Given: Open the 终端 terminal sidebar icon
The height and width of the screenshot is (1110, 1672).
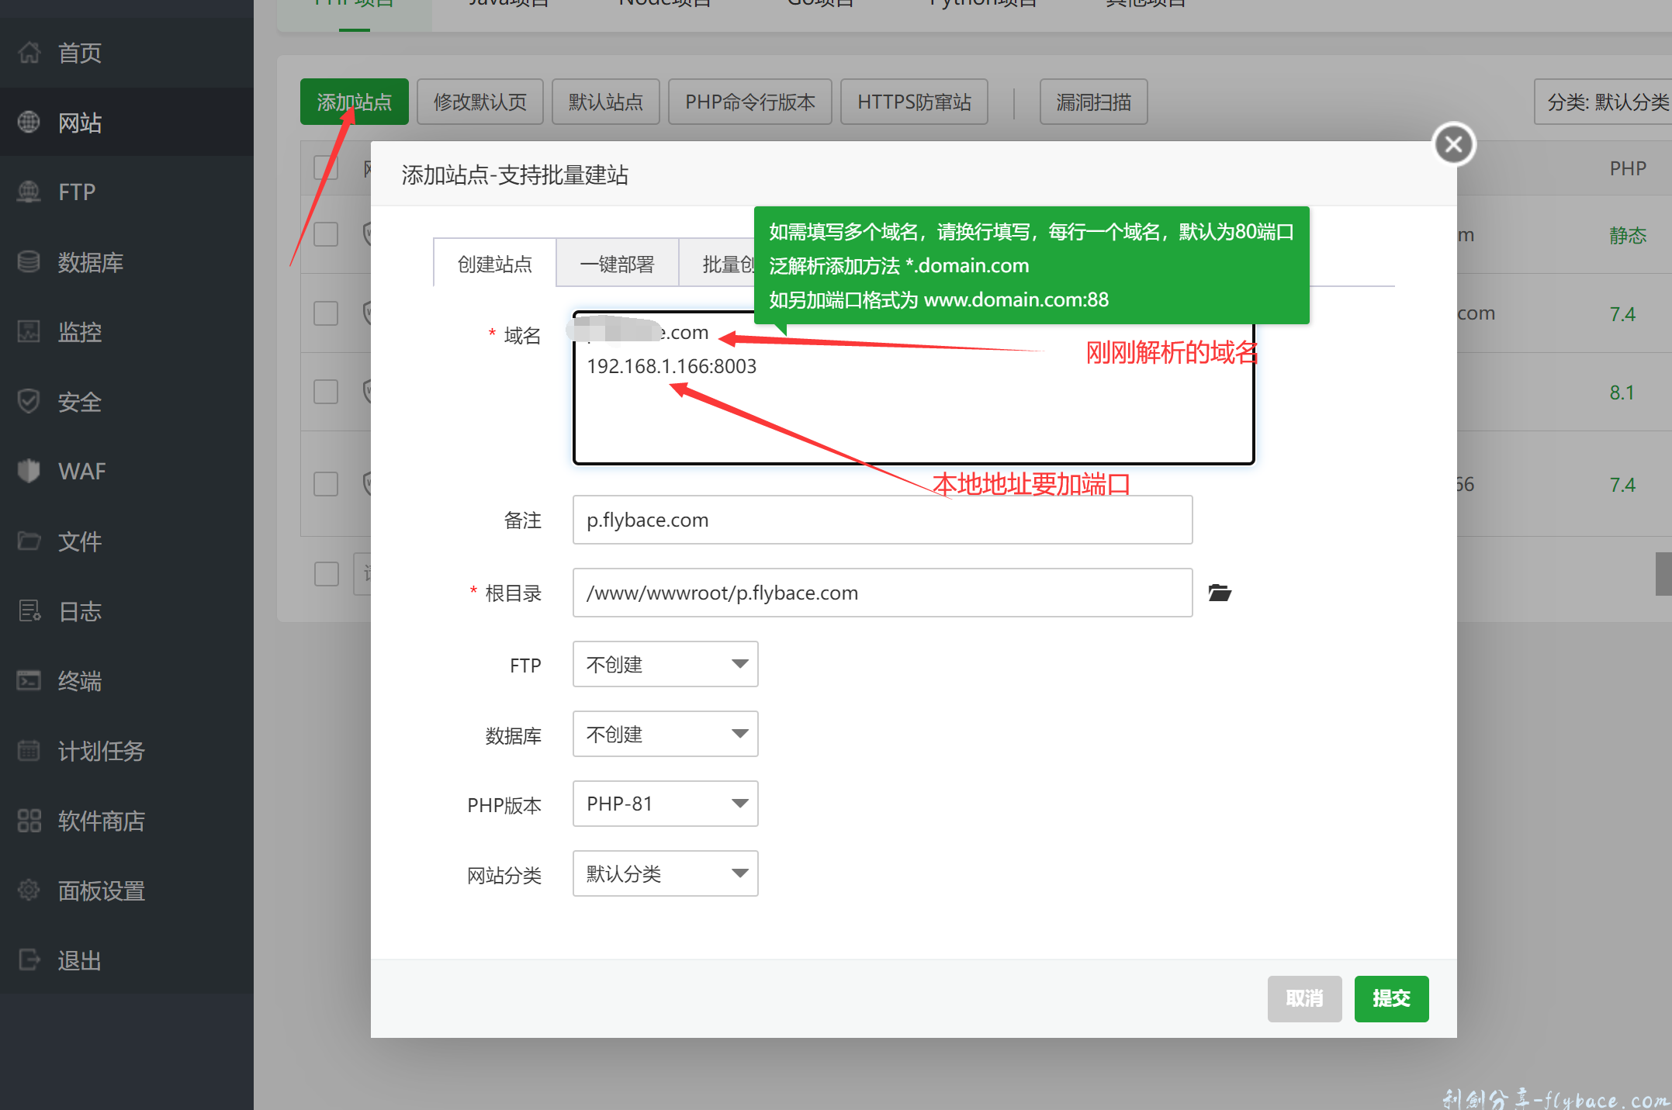Looking at the screenshot, I should pyautogui.click(x=29, y=680).
